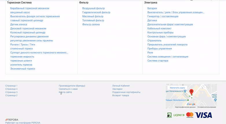Screen dimensions: 226x124
Task: Click the red map pin marker
Action: tap(191, 92)
